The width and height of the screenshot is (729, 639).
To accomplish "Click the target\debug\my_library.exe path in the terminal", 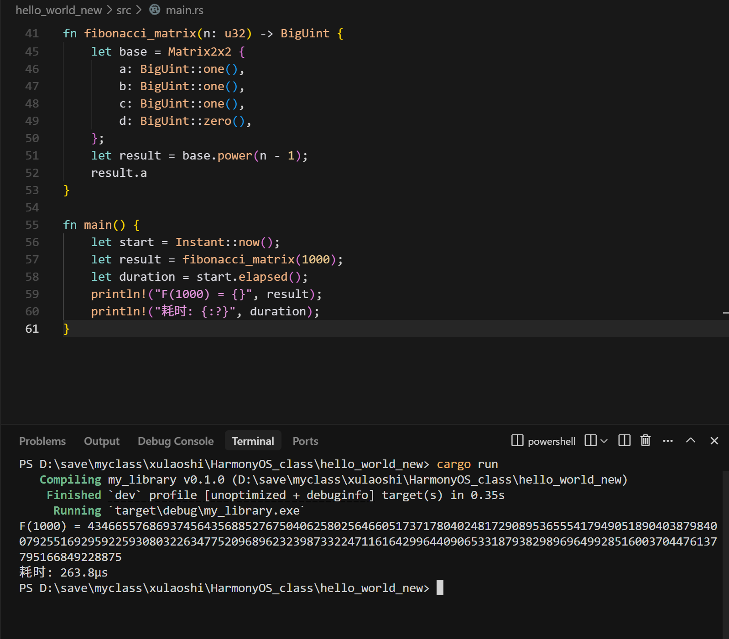I will coord(207,510).
